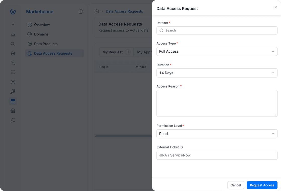Click the home breadcrumb icon

pyautogui.click(x=97, y=11)
